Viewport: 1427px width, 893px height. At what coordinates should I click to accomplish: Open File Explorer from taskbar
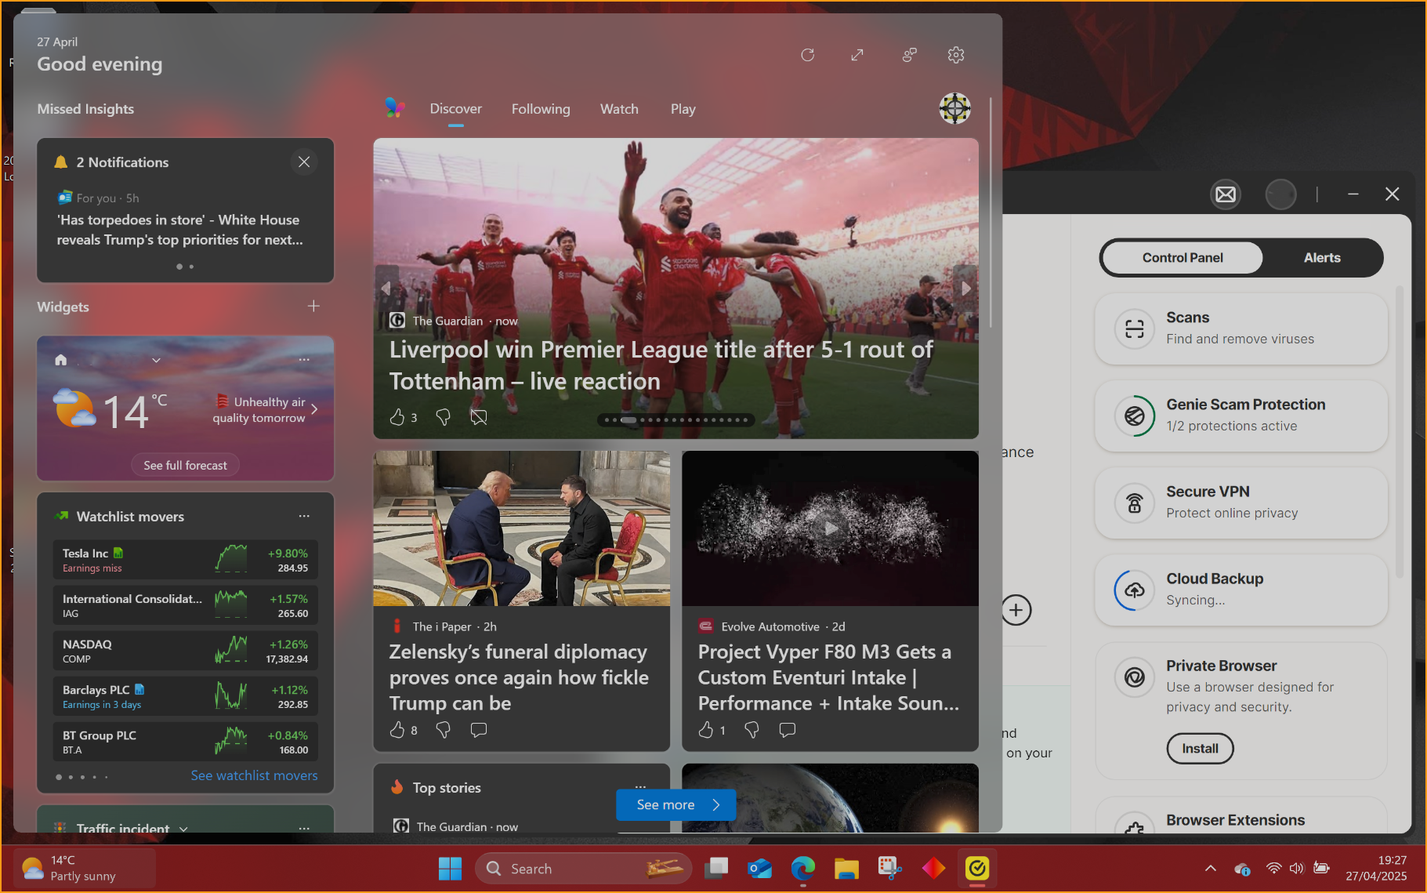click(846, 868)
